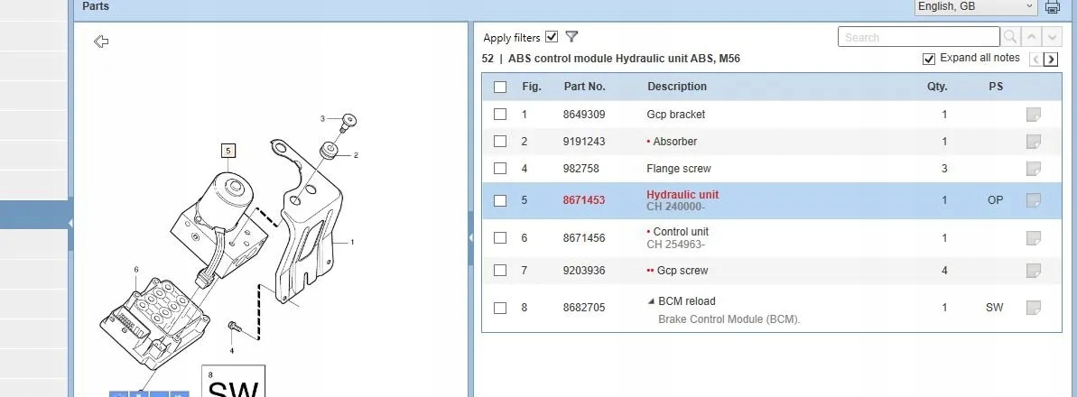Screen dimensions: 1077x397
Task: Click the Gcp bracket description
Action: [x=676, y=115]
